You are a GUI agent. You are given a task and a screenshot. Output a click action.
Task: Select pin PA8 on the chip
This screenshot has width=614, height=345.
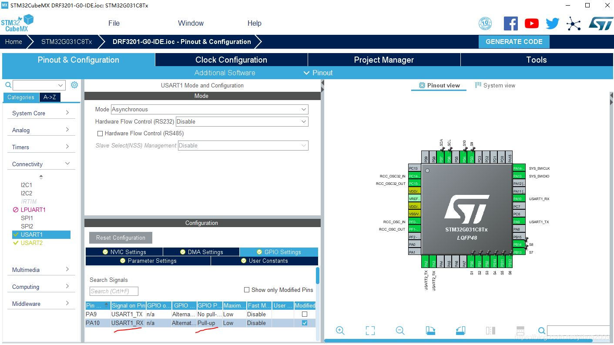coord(519,229)
